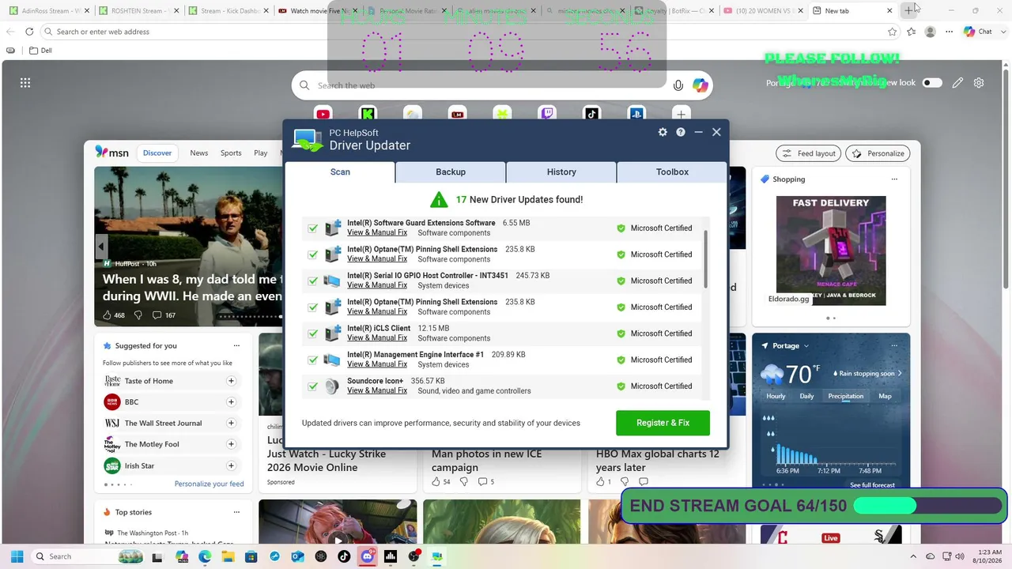Image resolution: width=1012 pixels, height=569 pixels.
Task: Switch to the Watch movie browser tab
Action: click(x=319, y=11)
